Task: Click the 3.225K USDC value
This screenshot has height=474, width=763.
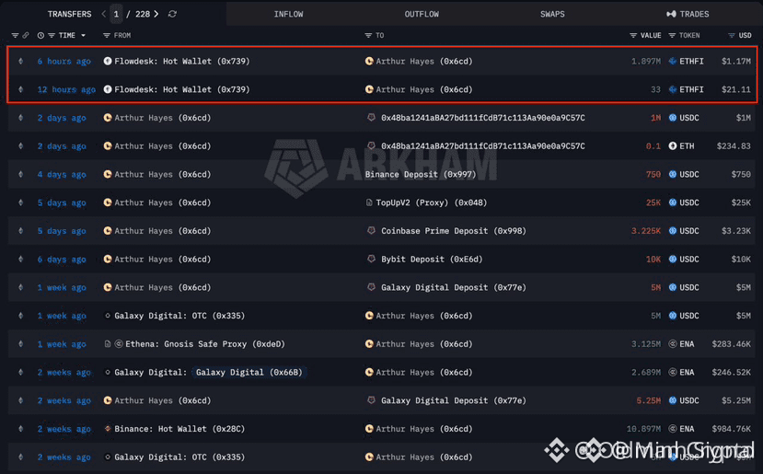Action: (x=646, y=231)
